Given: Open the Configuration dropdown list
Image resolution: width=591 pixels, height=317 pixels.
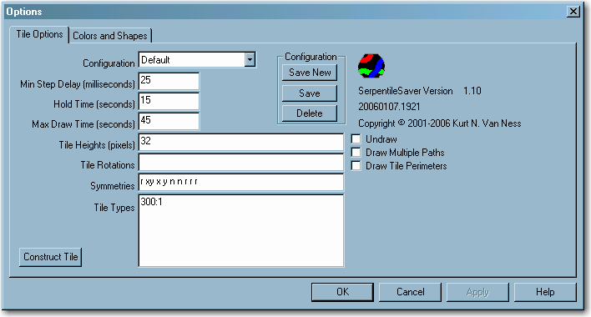Looking at the screenshot, I should coord(250,60).
